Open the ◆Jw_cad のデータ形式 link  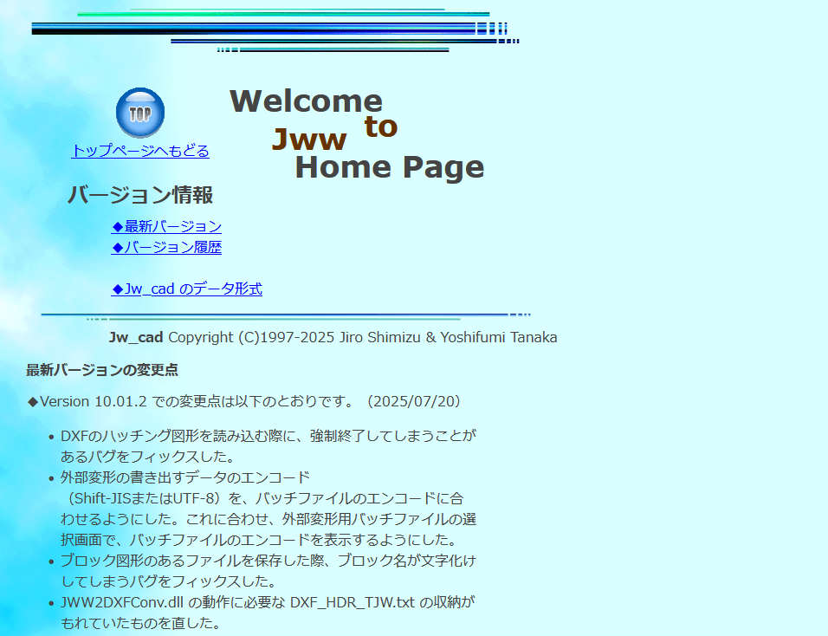(x=187, y=289)
